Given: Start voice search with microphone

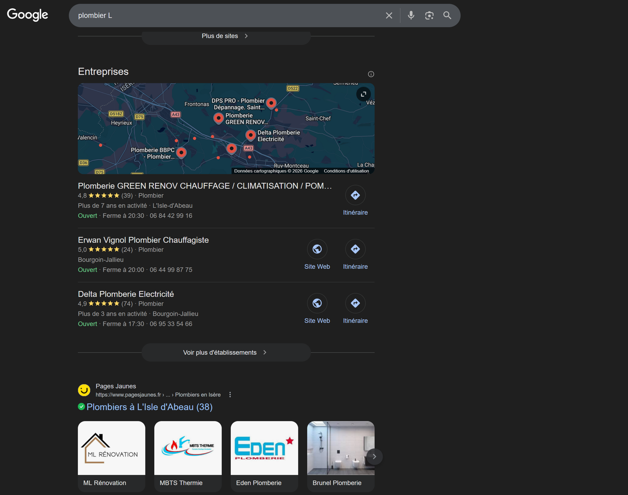Looking at the screenshot, I should pos(411,15).
